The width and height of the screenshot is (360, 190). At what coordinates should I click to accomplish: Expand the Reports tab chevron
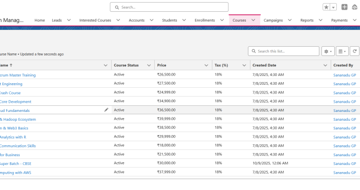(x=320, y=20)
